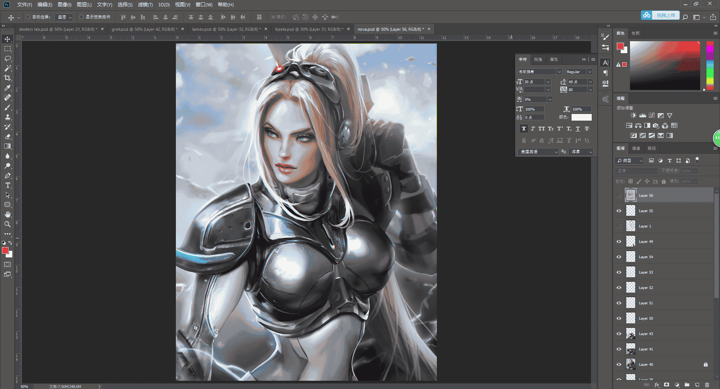Click the Brightness/Contrast adjustment icon

click(633, 115)
